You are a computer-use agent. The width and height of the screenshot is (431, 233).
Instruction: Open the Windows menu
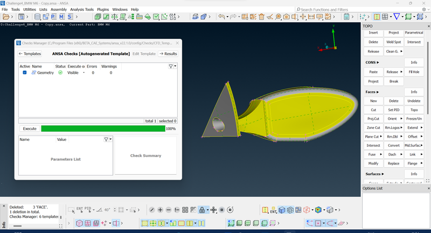tap(120, 9)
